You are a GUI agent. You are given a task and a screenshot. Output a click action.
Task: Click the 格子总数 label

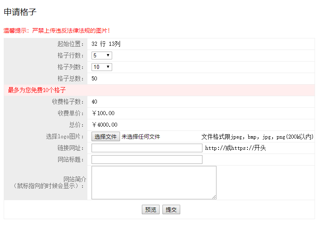point(71,78)
